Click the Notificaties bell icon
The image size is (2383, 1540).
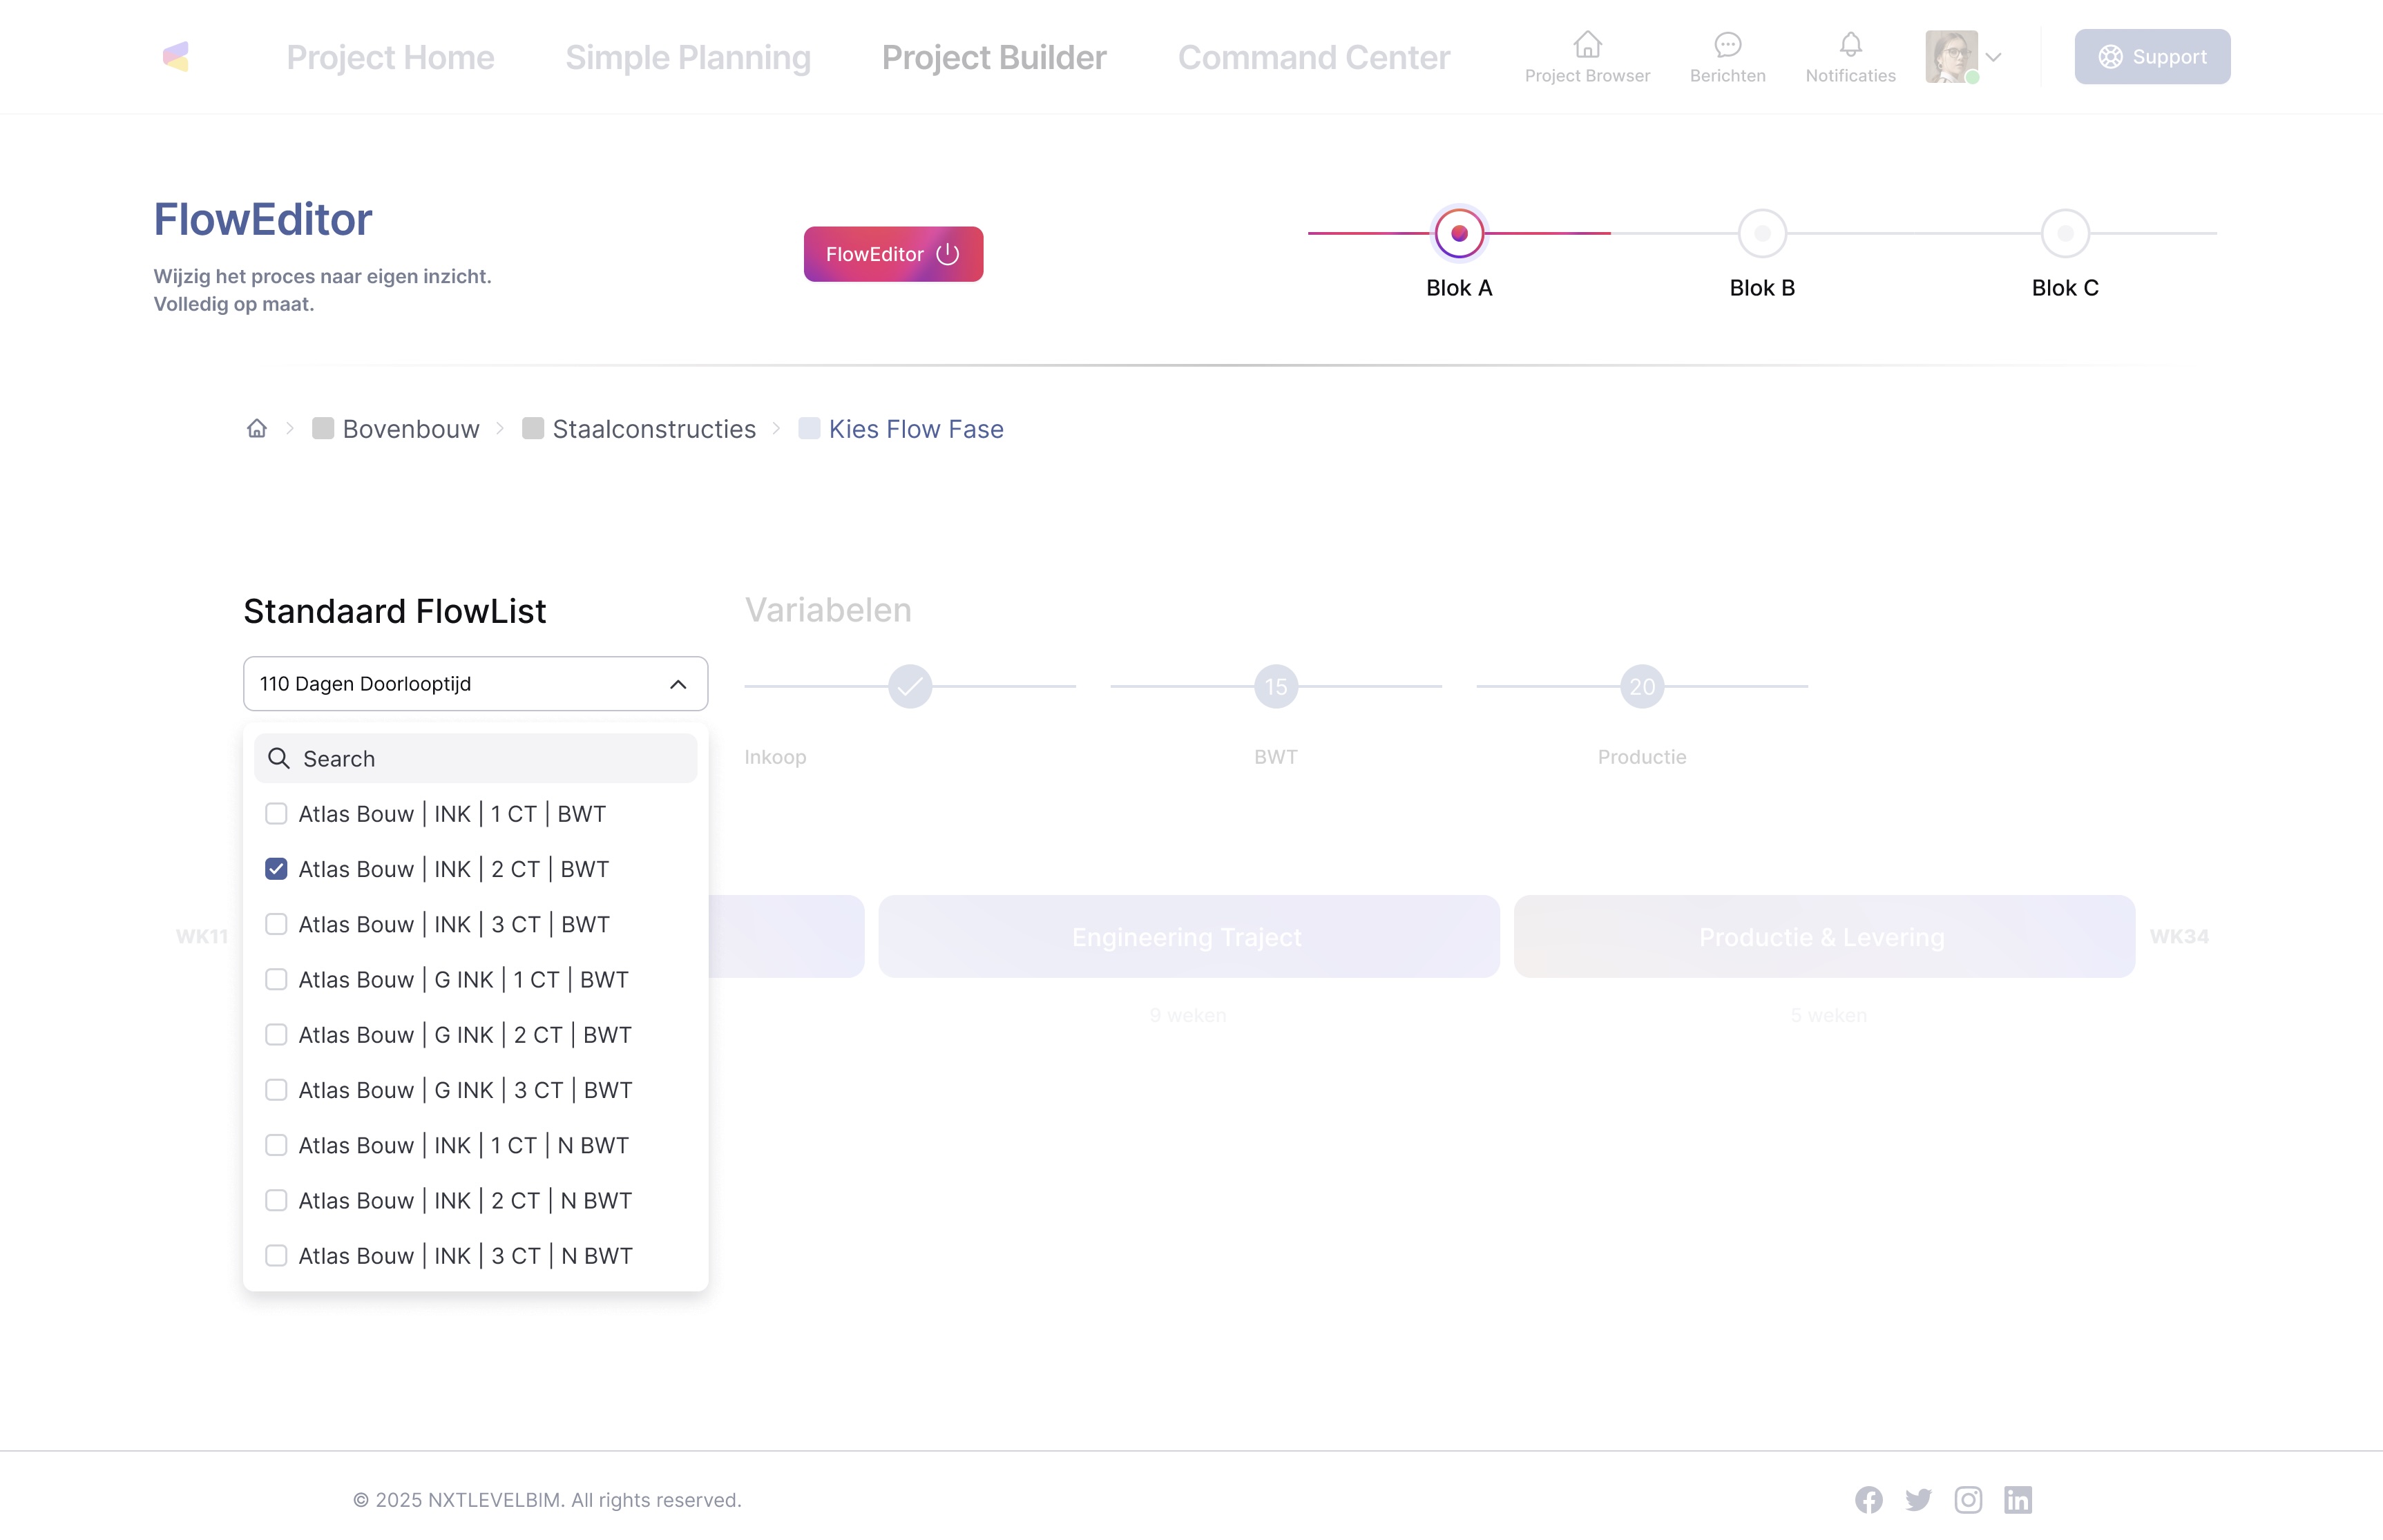(x=1850, y=45)
